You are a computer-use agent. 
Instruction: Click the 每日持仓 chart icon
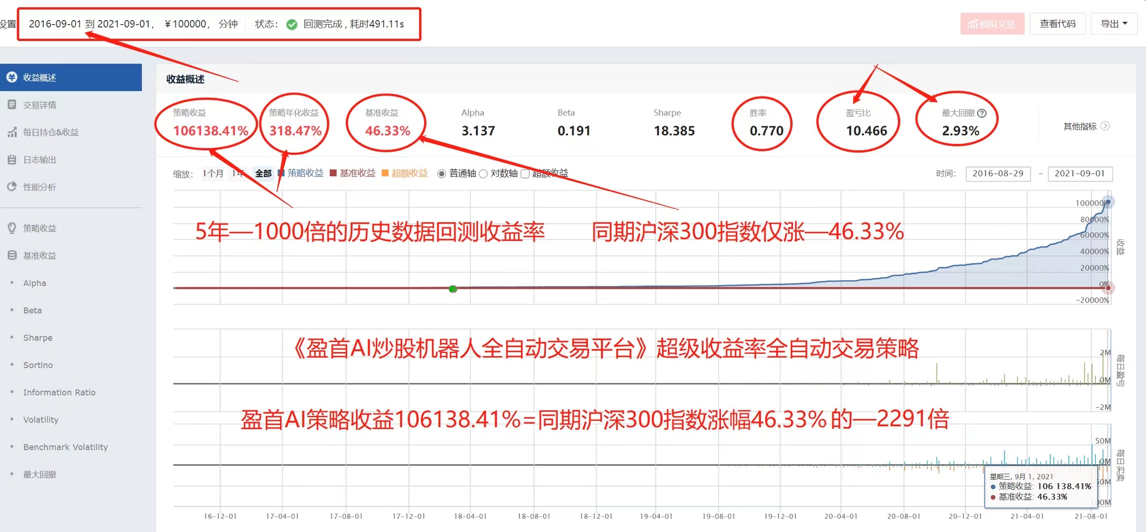[x=12, y=132]
